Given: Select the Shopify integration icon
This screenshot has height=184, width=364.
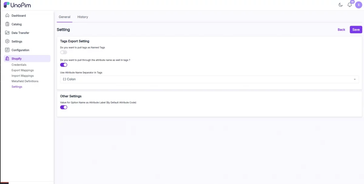Looking at the screenshot, I should point(7,59).
